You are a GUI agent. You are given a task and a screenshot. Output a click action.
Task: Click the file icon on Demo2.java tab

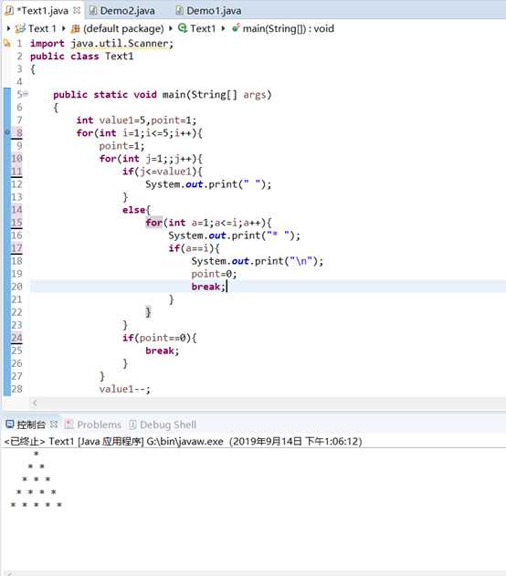(x=93, y=11)
